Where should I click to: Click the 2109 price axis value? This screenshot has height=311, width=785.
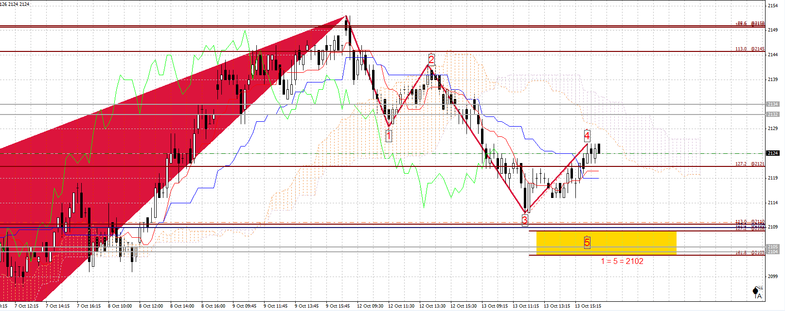[x=773, y=227]
